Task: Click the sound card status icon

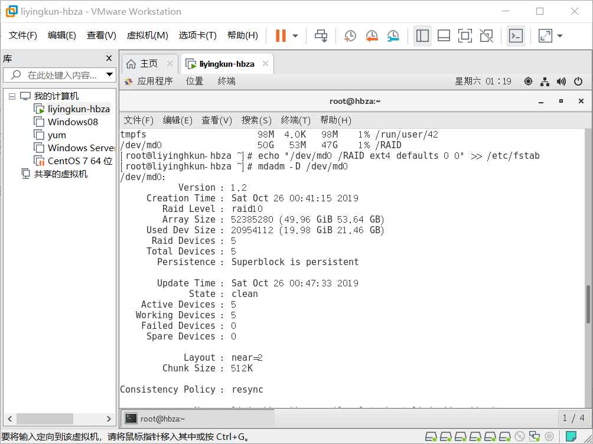Action: click(549, 436)
